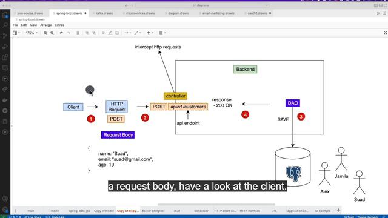The image size is (388, 218).
Task: Click the fill color bucket icon
Action: (103, 33)
